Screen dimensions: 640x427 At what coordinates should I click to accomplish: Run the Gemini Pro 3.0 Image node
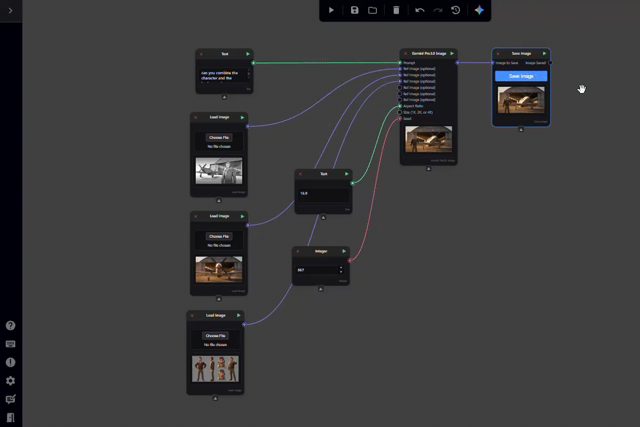(452, 54)
